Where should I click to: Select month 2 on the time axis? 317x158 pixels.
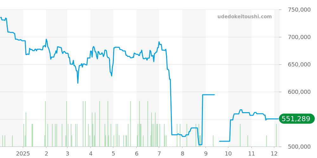(x=46, y=154)
